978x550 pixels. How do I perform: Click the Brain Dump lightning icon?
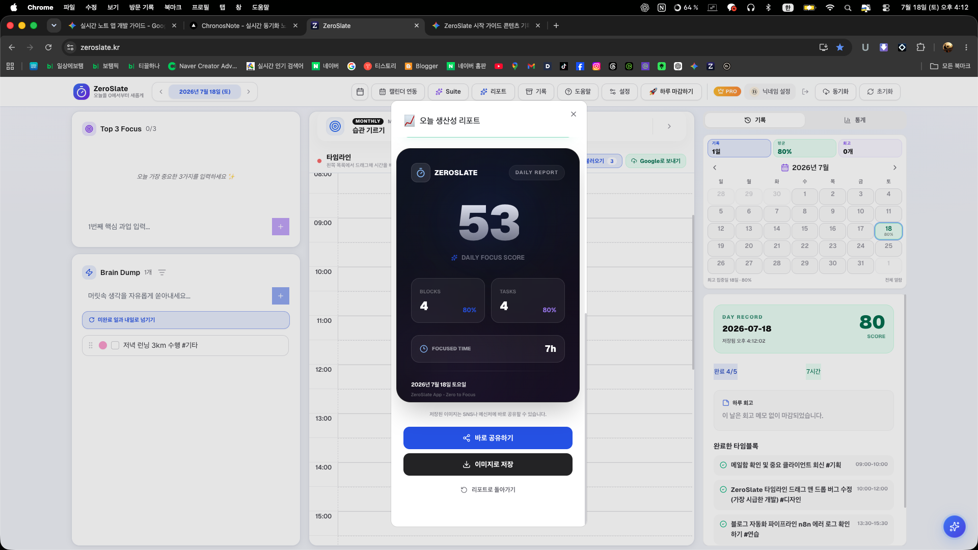coord(89,272)
